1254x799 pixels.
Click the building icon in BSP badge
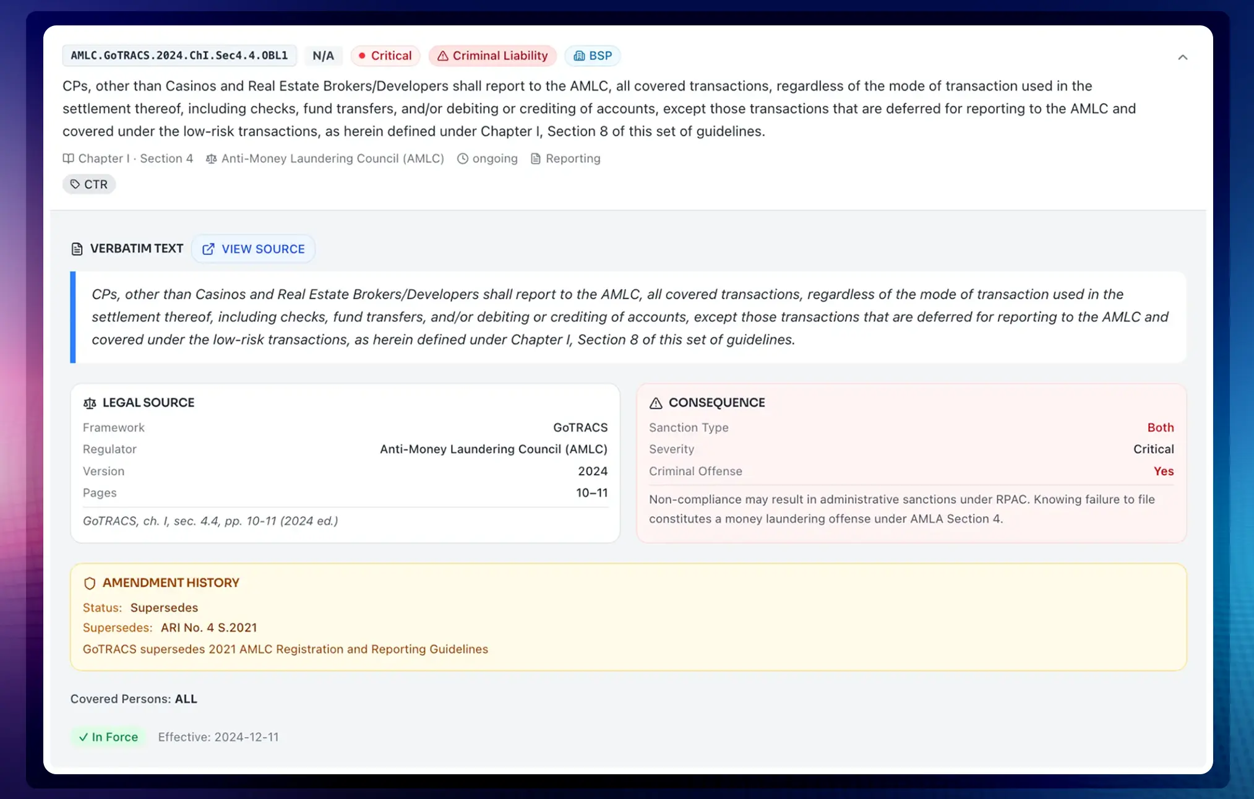pyautogui.click(x=579, y=56)
